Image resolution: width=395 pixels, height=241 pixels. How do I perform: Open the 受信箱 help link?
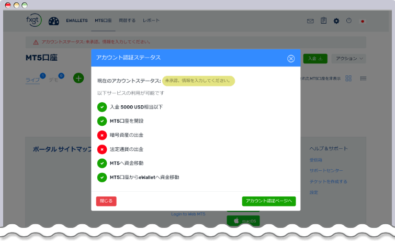(315, 160)
